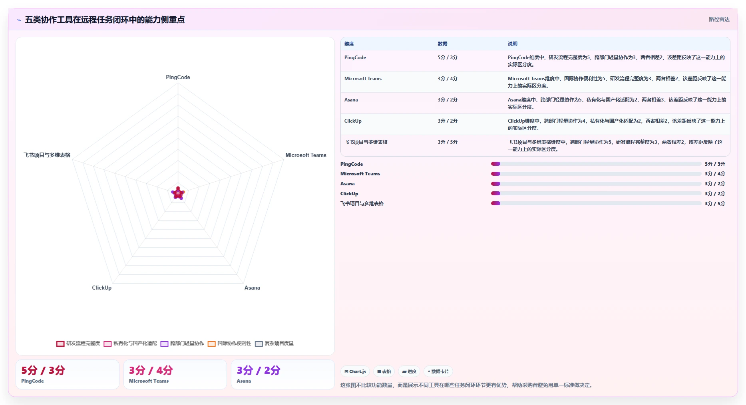The image size is (746, 405).
Task: Click the Asana axis label on radar chart
Action: [x=252, y=288]
